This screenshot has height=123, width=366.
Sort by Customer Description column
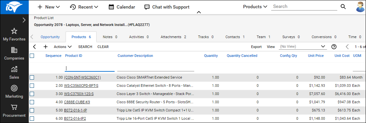[135, 56]
